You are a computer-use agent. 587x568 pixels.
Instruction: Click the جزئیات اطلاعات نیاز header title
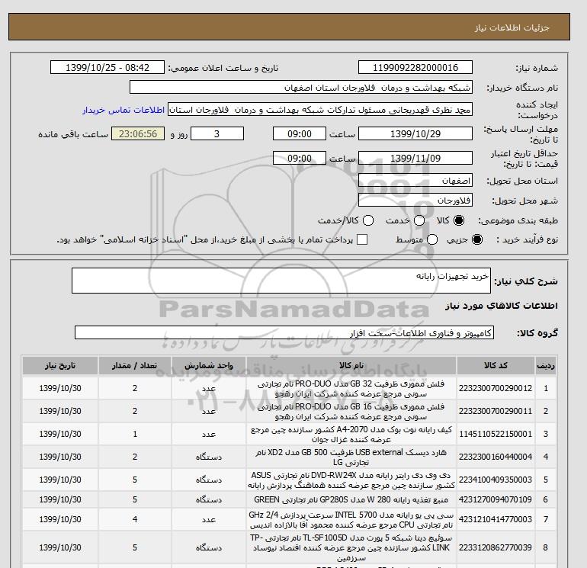[512, 27]
